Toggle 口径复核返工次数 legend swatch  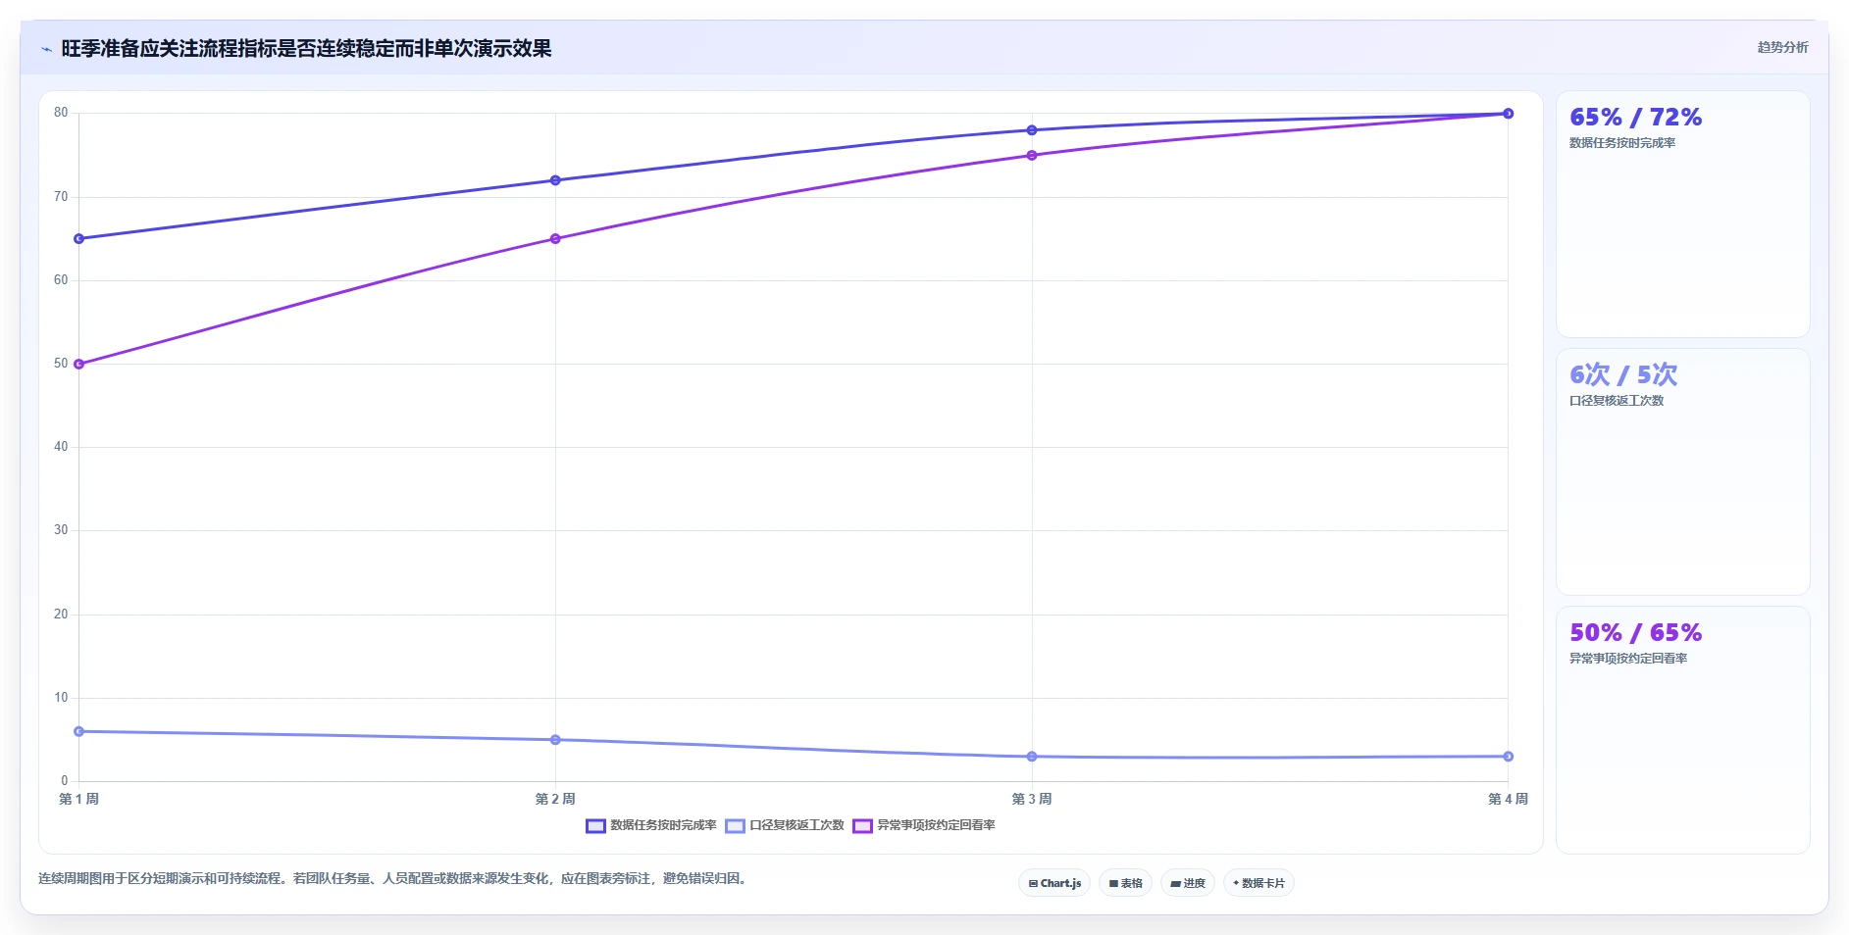(735, 826)
